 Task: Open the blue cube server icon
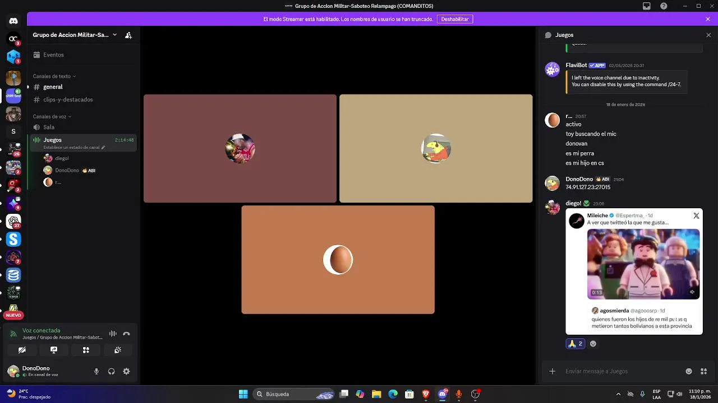[13, 57]
